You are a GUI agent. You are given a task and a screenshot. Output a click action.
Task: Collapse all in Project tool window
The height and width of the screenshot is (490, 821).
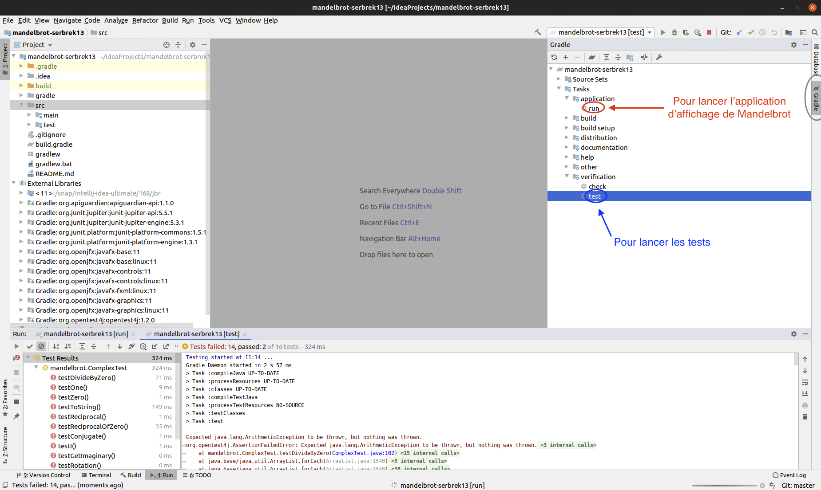tap(178, 45)
